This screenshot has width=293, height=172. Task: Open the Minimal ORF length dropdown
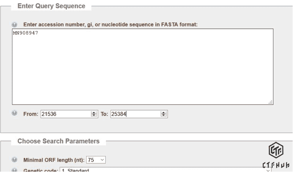(x=96, y=160)
